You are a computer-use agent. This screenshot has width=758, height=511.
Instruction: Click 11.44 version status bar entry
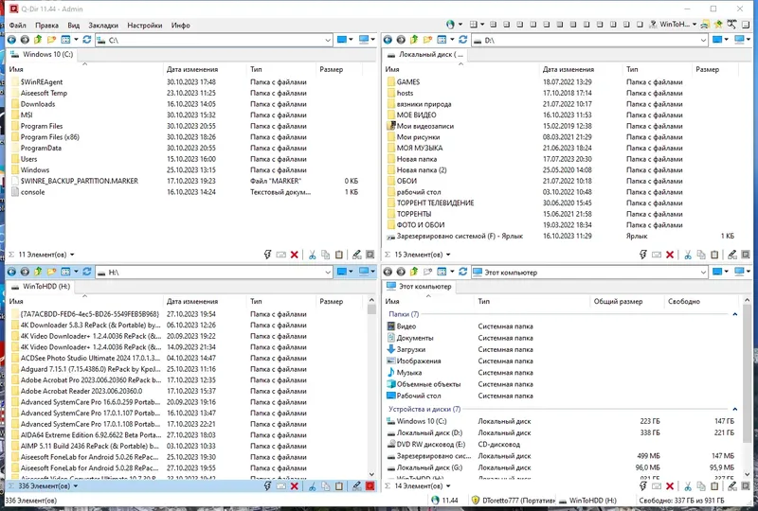tap(444, 501)
